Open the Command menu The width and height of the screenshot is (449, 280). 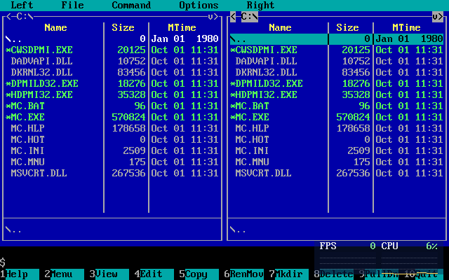(x=131, y=5)
